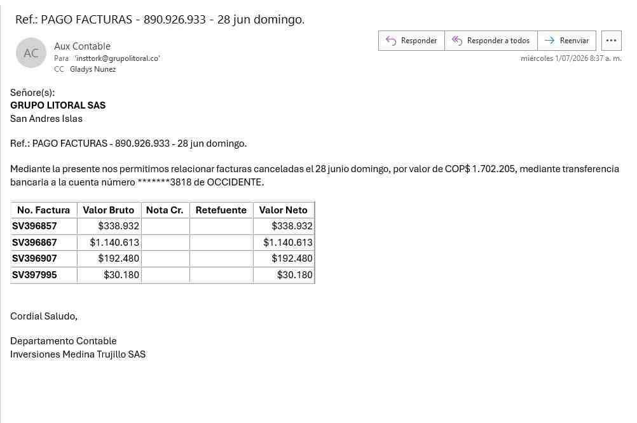The image size is (637, 423).
Task: Click invoice number SV396857 in table
Action: 34,226
